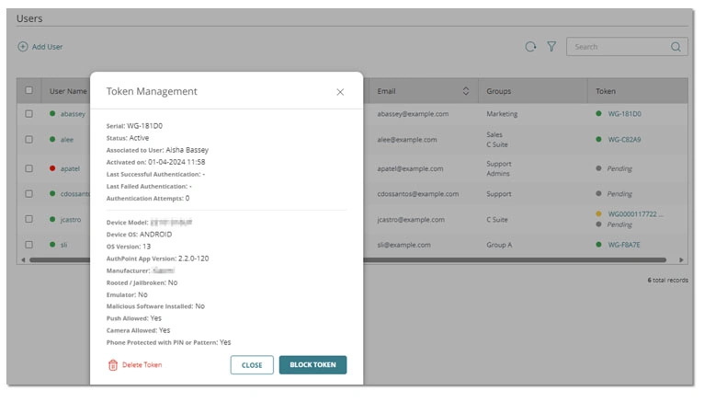Click green token dot beside WG-C82A9
The width and height of the screenshot is (704, 414).
coord(598,139)
